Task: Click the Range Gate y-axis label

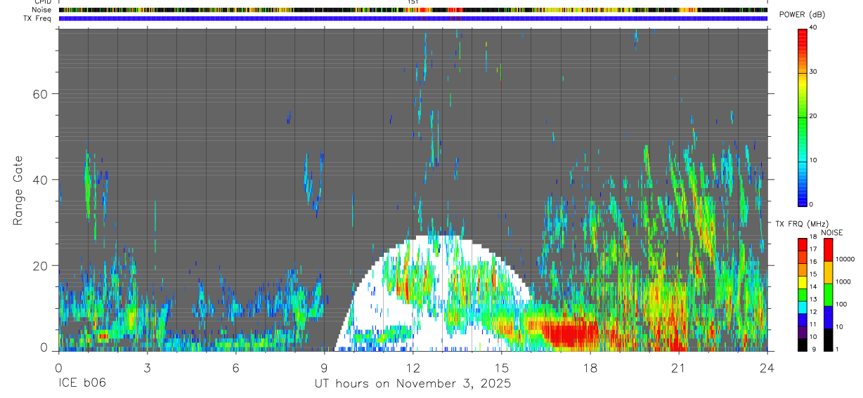Action: 18,190
